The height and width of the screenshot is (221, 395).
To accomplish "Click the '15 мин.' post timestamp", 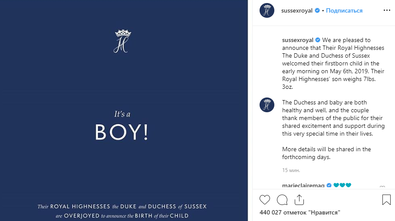I will click(x=291, y=170).
